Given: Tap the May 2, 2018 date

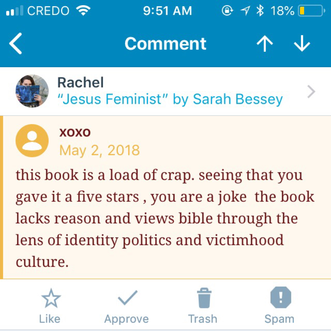Looking at the screenshot, I should point(100,150).
